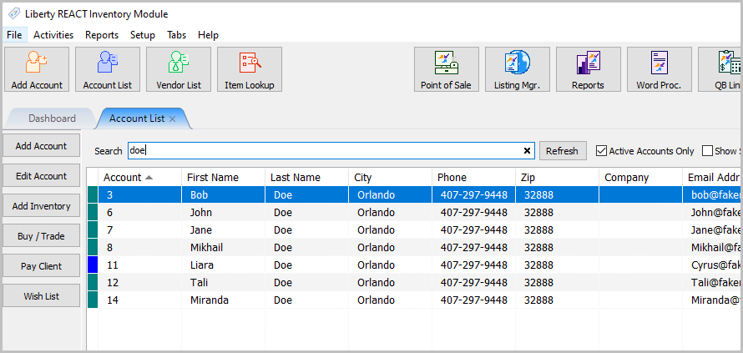Sort by the Last Name column header
743x353 pixels.
[306, 178]
